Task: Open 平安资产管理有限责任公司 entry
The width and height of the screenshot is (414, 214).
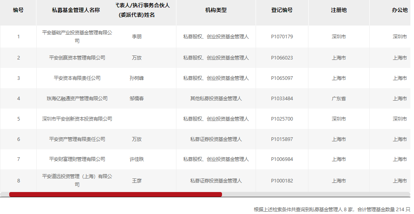Action: tap(77, 139)
